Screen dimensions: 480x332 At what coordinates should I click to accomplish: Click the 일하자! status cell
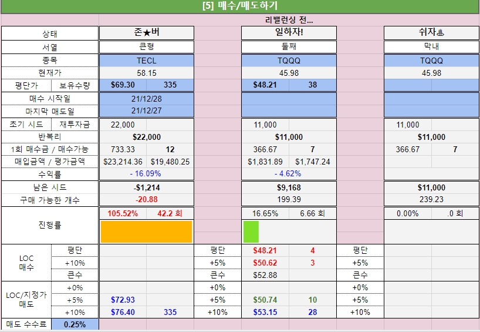(x=289, y=32)
